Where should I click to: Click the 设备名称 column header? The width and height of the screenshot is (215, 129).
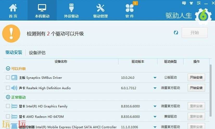(61, 62)
